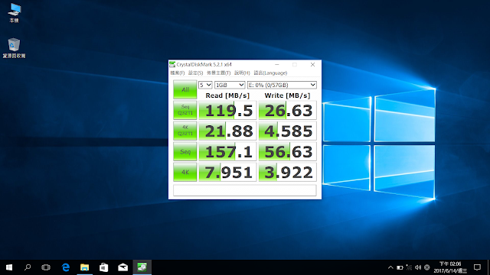Run the plain Seq benchmark button

click(185, 151)
